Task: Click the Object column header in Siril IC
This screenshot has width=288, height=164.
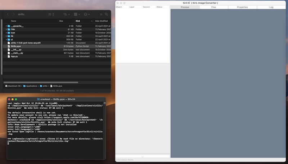Action: coord(122,7)
